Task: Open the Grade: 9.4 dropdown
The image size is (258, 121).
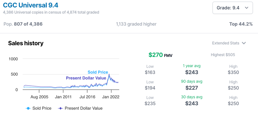Action: (233, 8)
